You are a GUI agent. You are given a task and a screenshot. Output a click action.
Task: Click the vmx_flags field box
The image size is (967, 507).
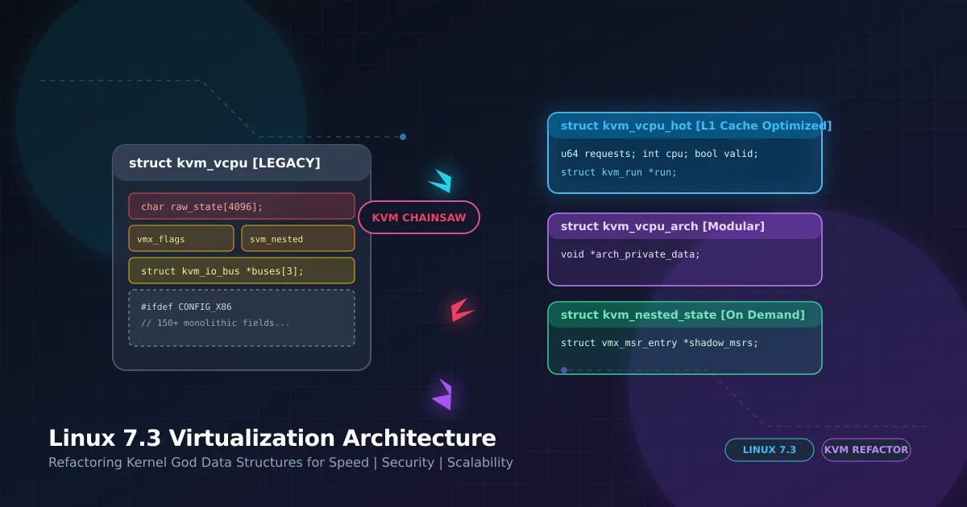[181, 238]
